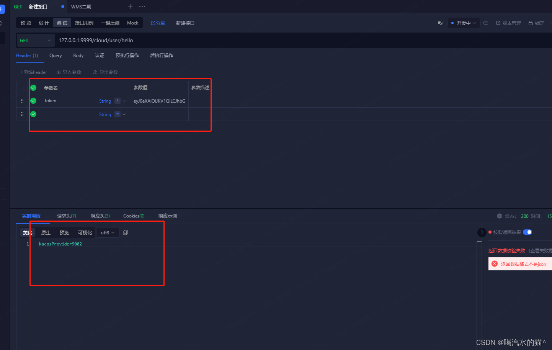Switch the response view to 原生
Screen dimensions: 552x350
[x=46, y=232]
